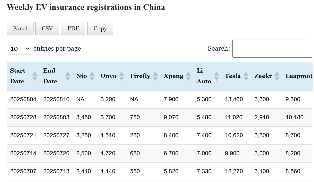Select the 20250804 start date cell
This screenshot has height=182, width=314.
click(x=23, y=99)
